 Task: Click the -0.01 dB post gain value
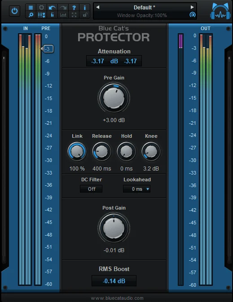[114, 250]
